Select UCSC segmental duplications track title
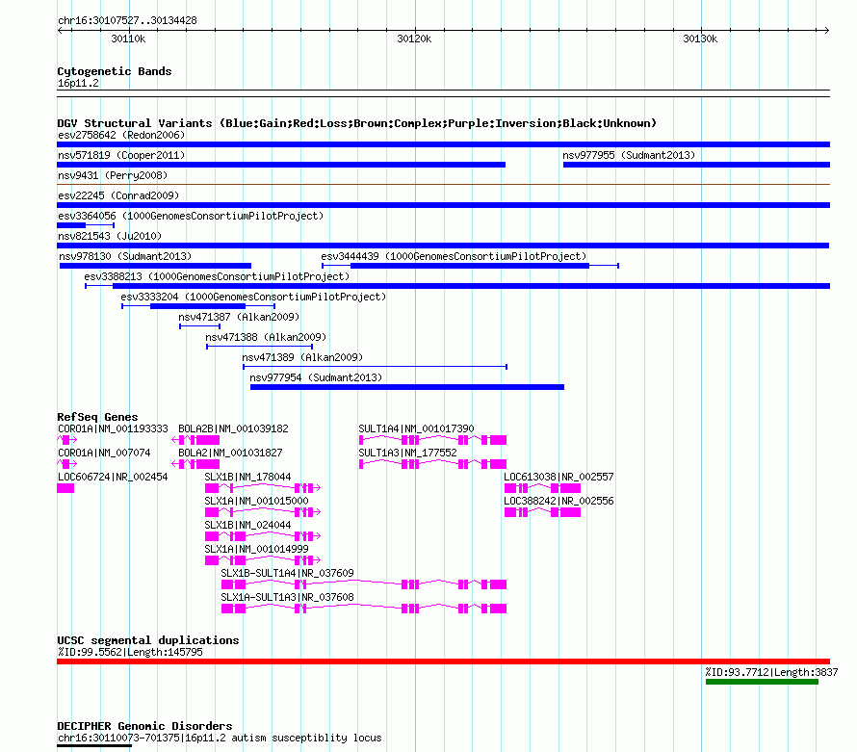Screen dimensions: 857x752 [148, 640]
